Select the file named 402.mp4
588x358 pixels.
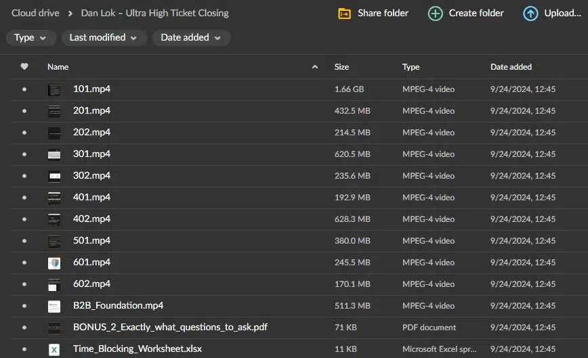point(92,219)
